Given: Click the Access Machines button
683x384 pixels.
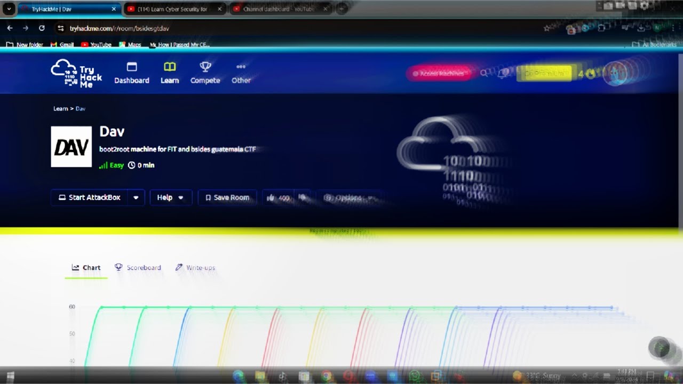Looking at the screenshot, I should coord(440,74).
